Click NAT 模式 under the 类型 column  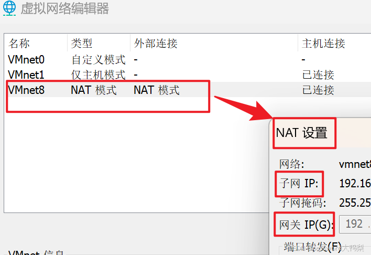(x=93, y=90)
